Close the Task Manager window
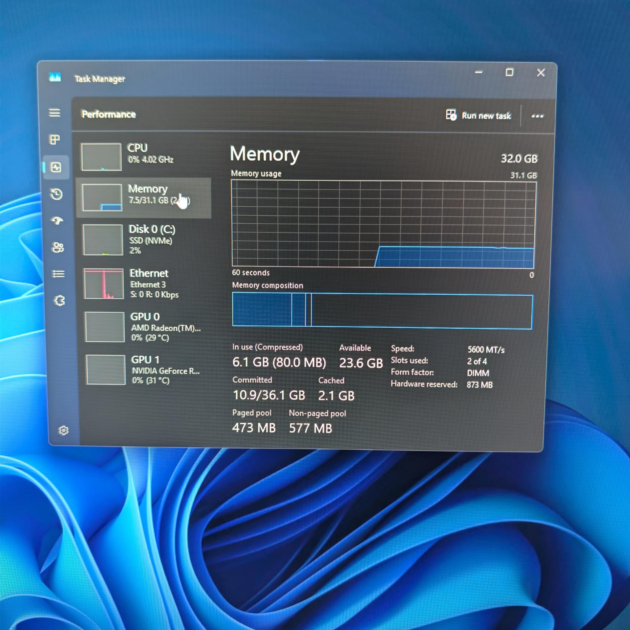The width and height of the screenshot is (630, 630). pos(541,73)
